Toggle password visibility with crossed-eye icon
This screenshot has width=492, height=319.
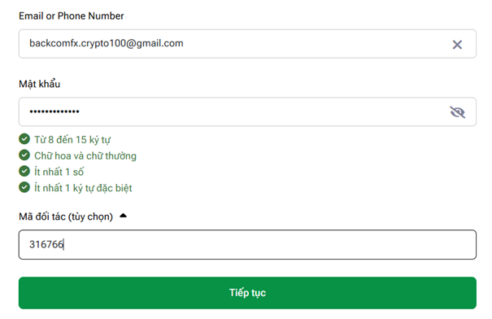[x=457, y=112]
